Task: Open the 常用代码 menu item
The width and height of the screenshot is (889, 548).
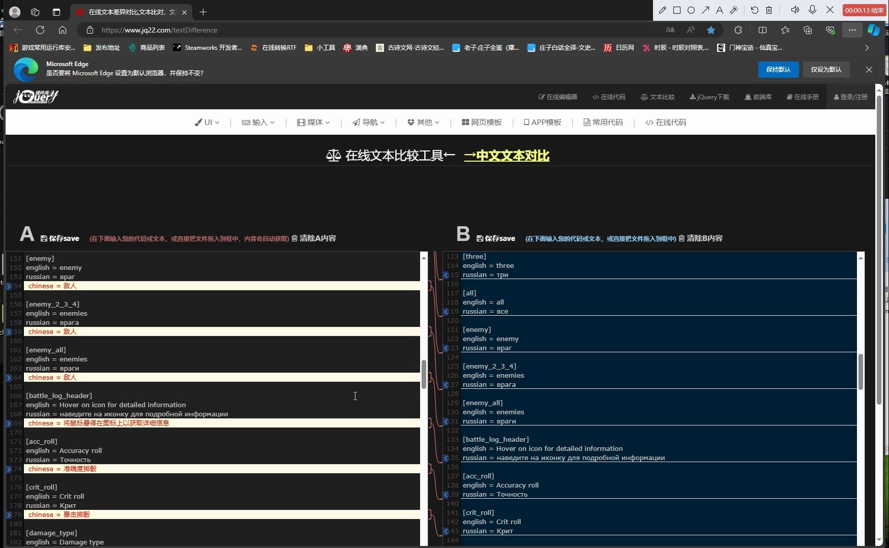Action: point(603,123)
